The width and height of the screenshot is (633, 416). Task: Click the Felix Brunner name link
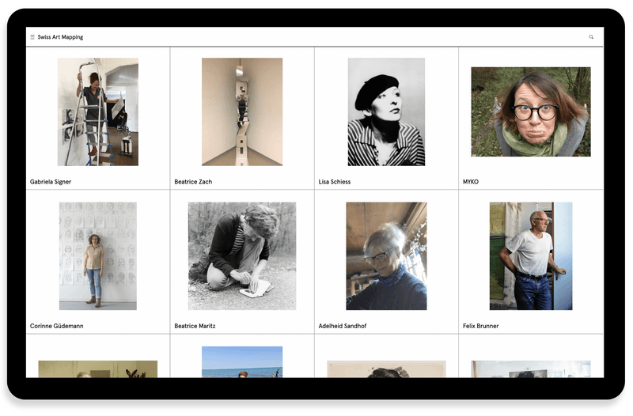480,326
